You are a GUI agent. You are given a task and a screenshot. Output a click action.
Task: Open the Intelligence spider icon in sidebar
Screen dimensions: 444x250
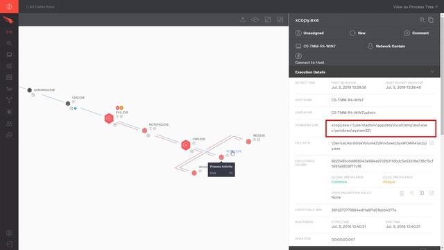[x=9, y=112]
